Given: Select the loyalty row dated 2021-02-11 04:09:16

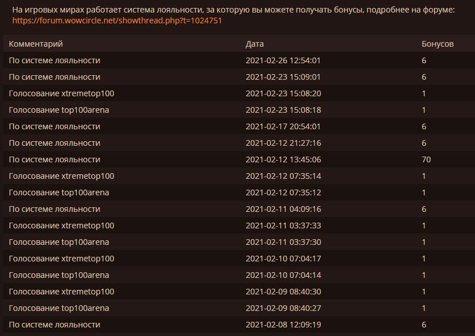Looking at the screenshot, I should click(x=239, y=209).
